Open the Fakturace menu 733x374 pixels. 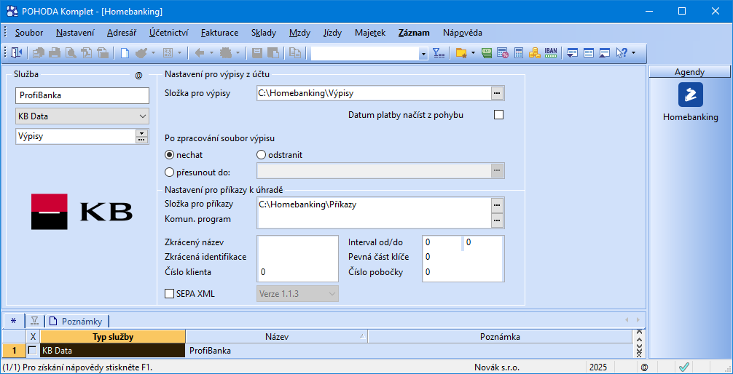click(x=220, y=33)
